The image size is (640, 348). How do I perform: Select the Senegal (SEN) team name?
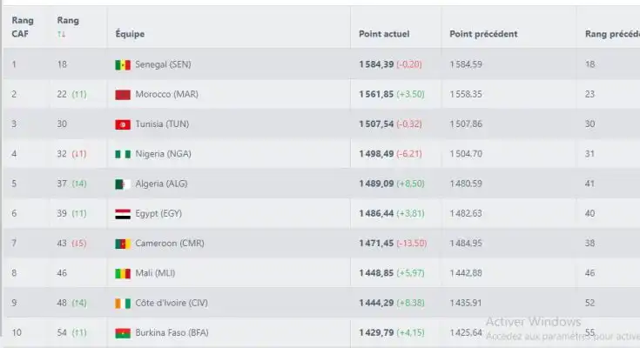click(x=163, y=64)
